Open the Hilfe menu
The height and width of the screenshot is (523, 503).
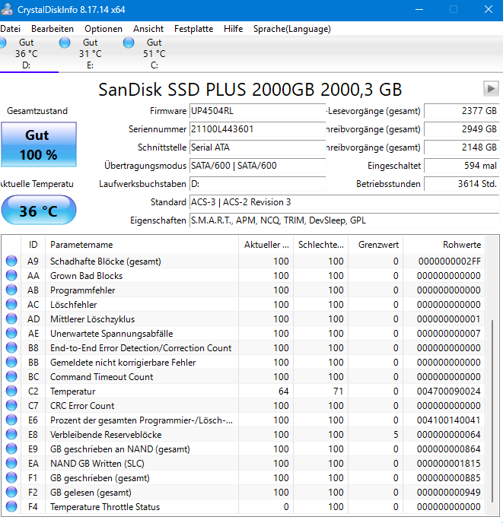(233, 29)
